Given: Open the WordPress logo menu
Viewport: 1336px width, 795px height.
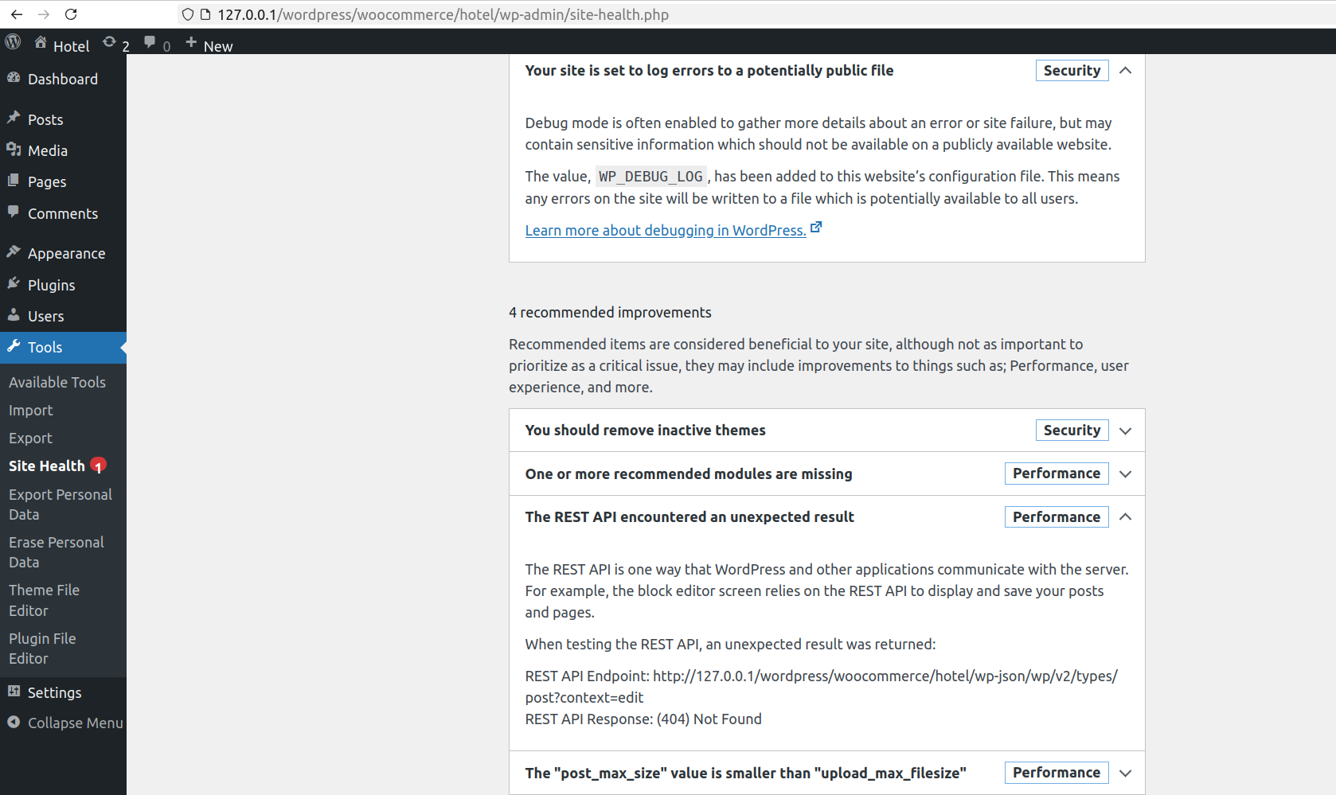Looking at the screenshot, I should coord(13,42).
